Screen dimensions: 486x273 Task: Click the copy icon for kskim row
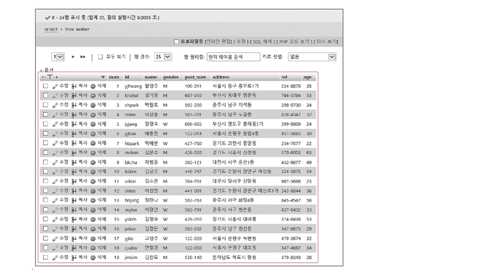pyautogui.click(x=74, y=171)
